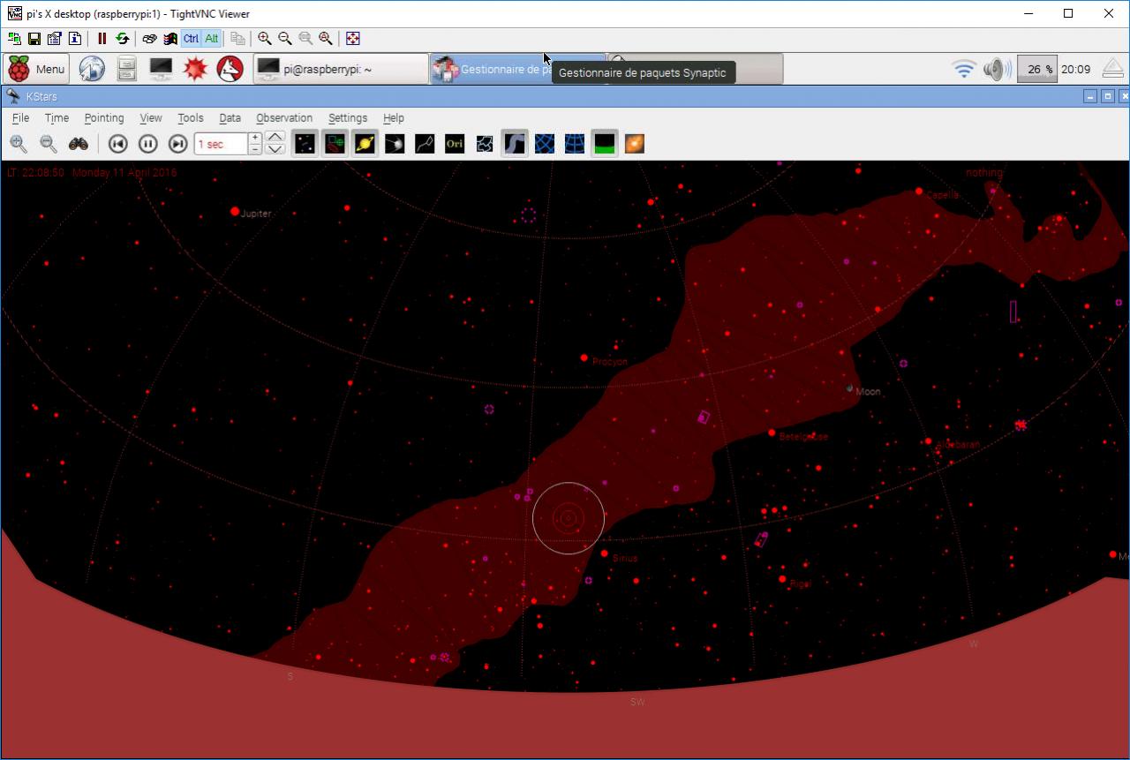Image resolution: width=1130 pixels, height=760 pixels.
Task: Pause the KStars simulation clock
Action: (x=148, y=143)
